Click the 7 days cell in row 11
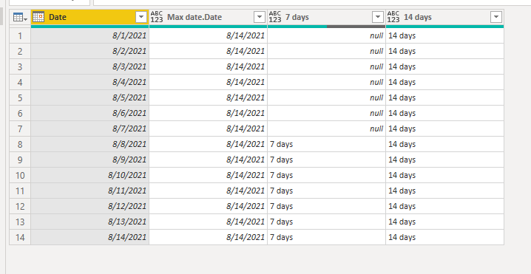 pos(326,191)
